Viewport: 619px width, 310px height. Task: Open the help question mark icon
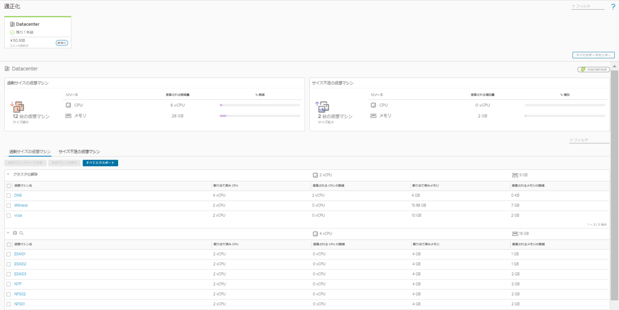coord(613,7)
